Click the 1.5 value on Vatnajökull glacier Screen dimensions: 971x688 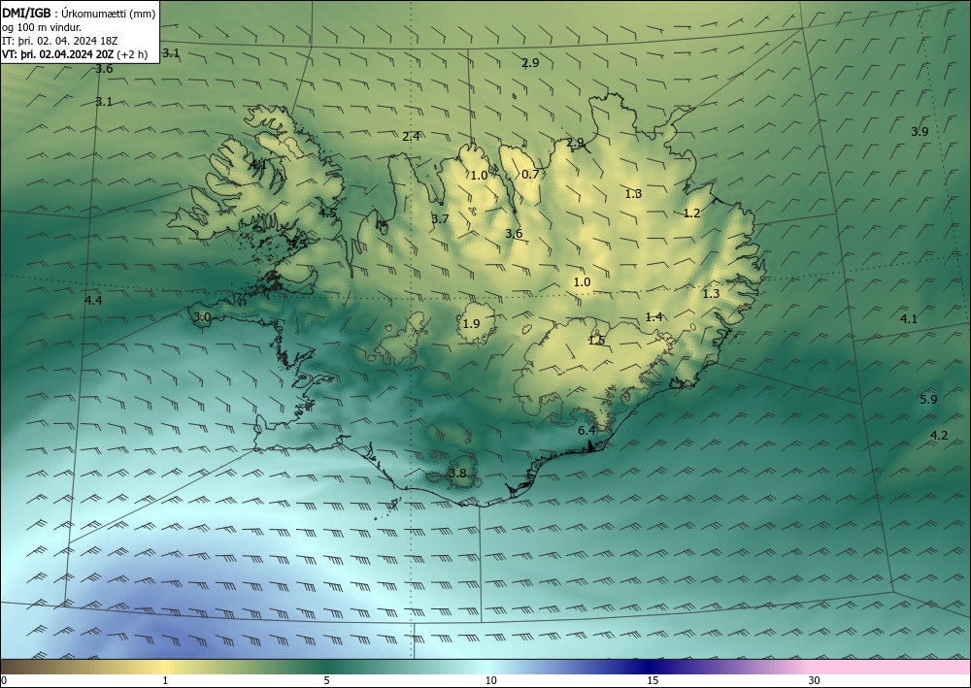tap(596, 341)
